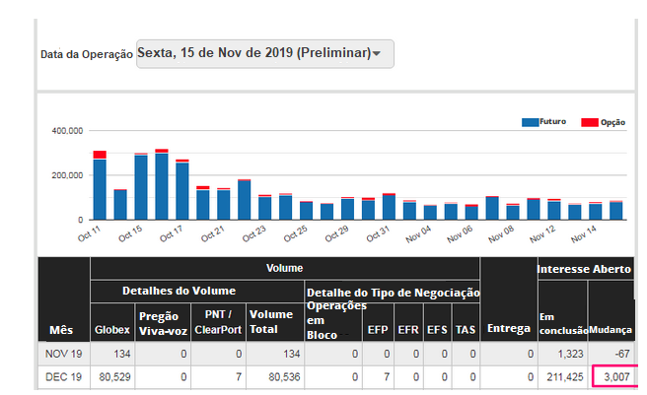Image resolution: width=647 pixels, height=395 pixels.
Task: Click the Nov 06 axis label
Action: point(460,234)
